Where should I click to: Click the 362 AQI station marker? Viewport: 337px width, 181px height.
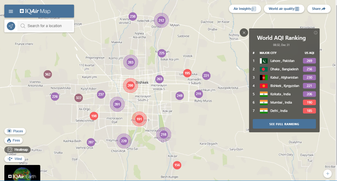click(x=47, y=74)
